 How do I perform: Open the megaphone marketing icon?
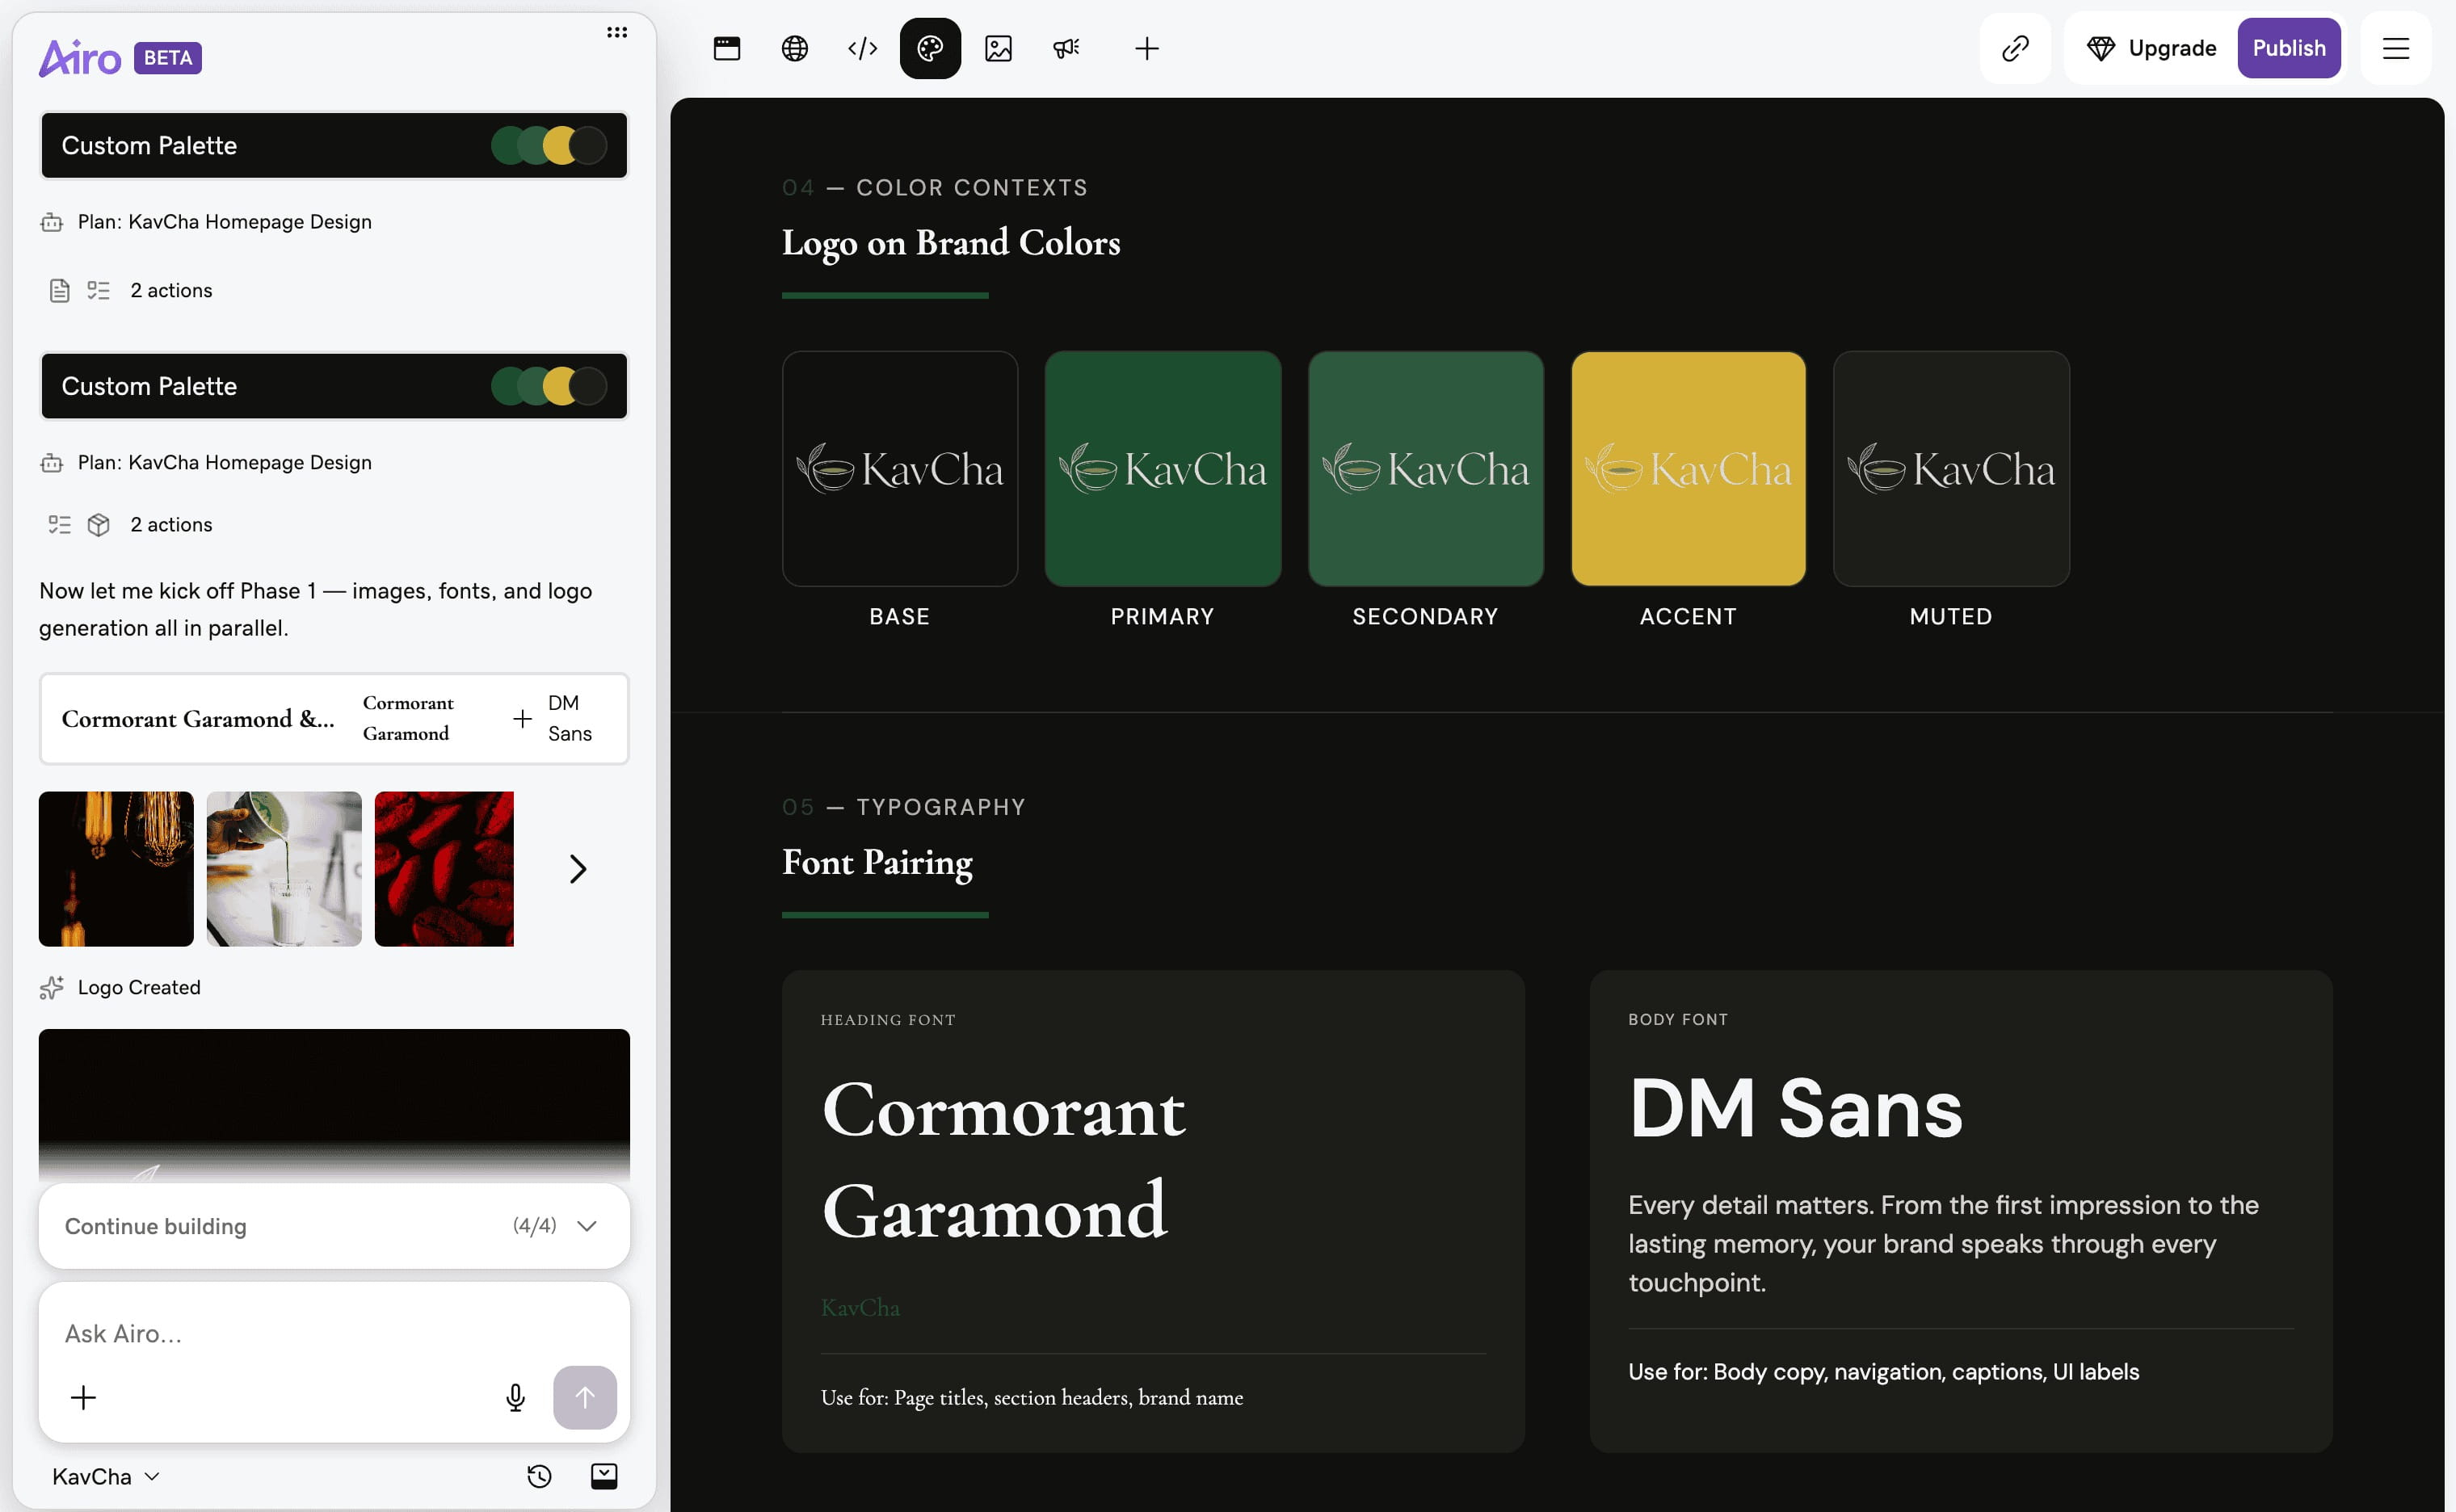[x=1066, y=48]
